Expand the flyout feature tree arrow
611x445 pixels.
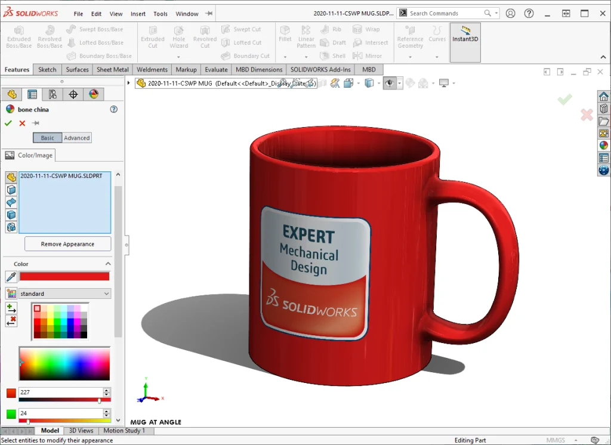129,83
